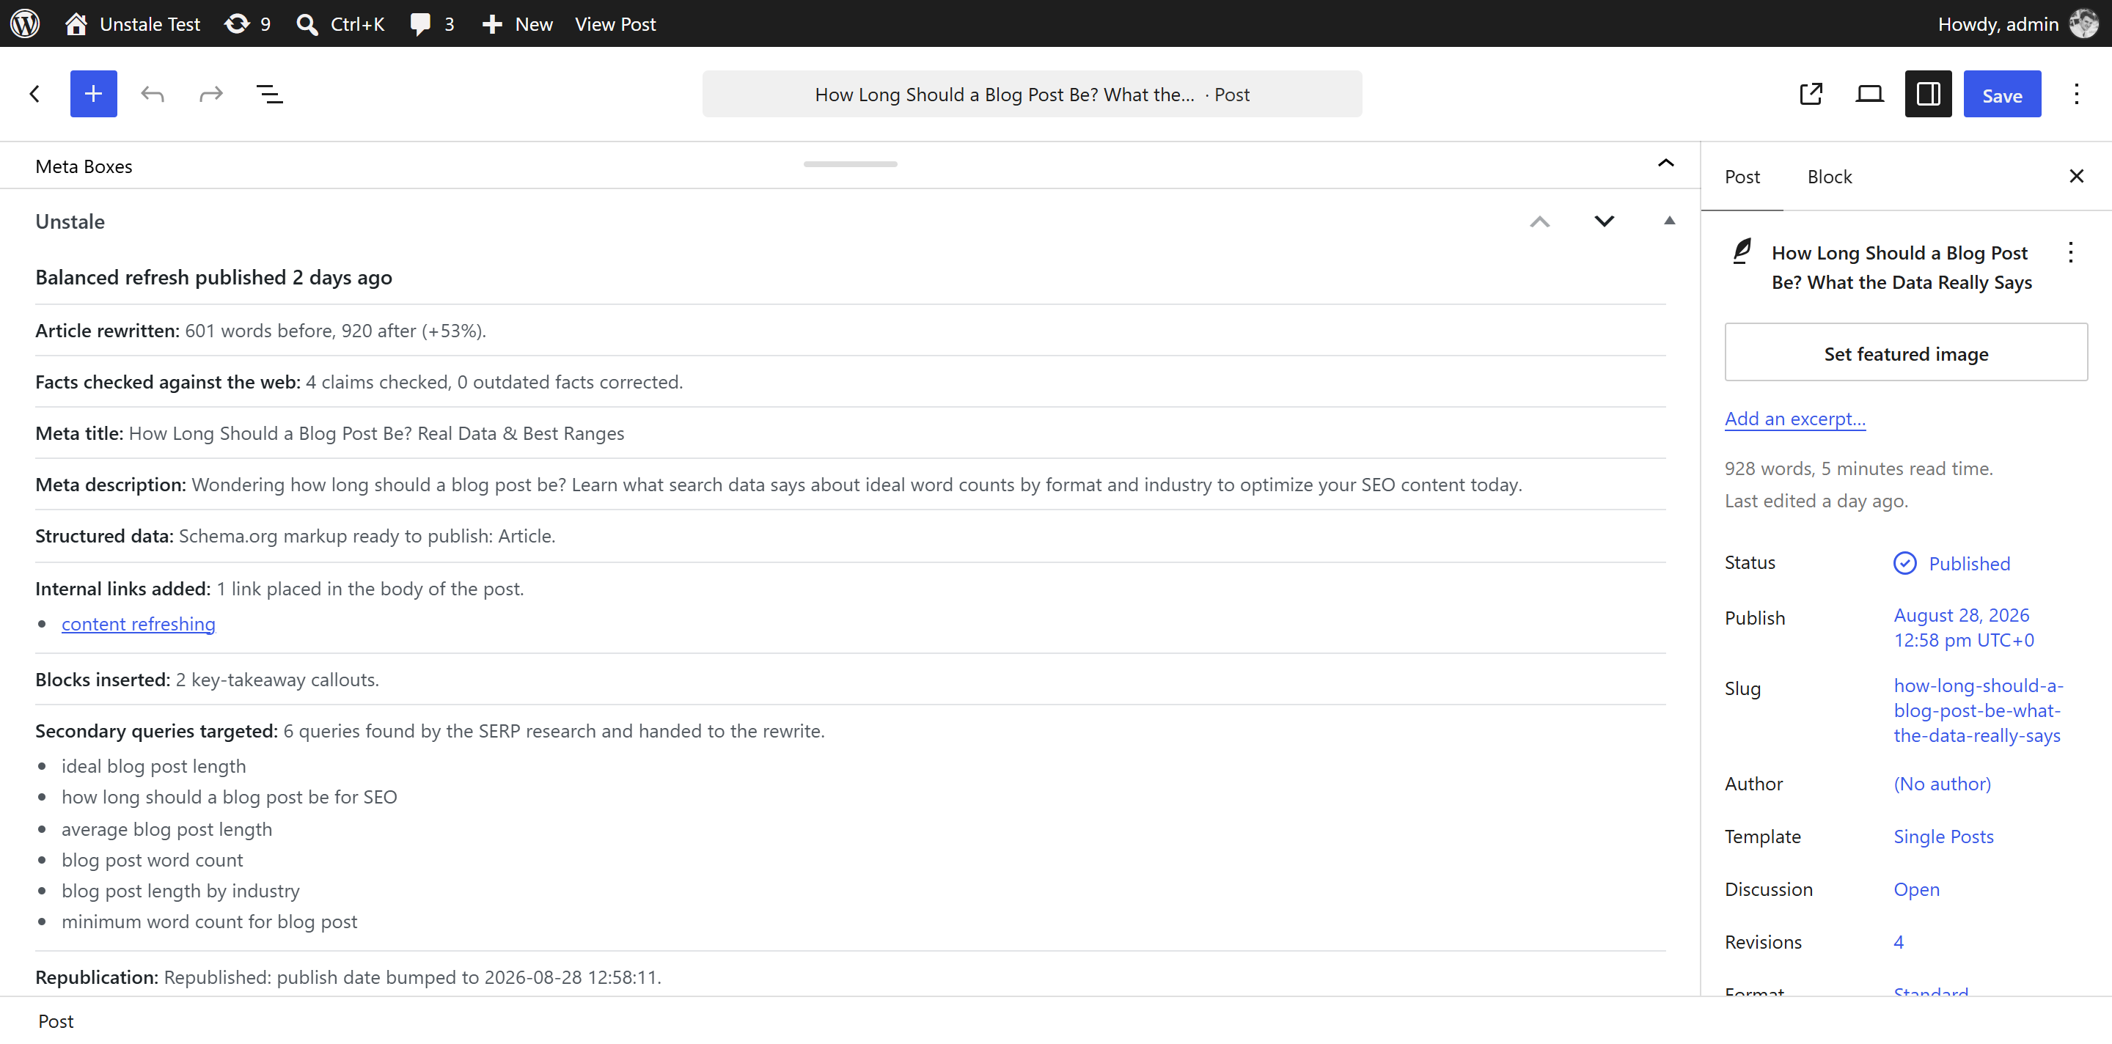Open post actions menu beside title
This screenshot has width=2112, height=1044.
2070,251
